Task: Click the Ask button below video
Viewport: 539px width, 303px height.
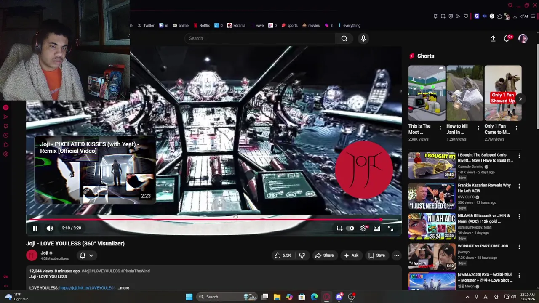Action: [351, 255]
